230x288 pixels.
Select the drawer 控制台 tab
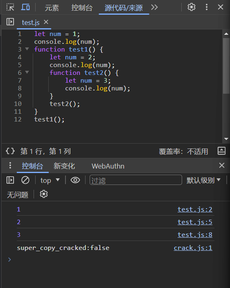pos(32,166)
